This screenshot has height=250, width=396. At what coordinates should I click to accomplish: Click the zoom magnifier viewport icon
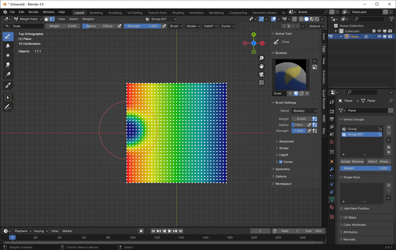tap(261, 58)
